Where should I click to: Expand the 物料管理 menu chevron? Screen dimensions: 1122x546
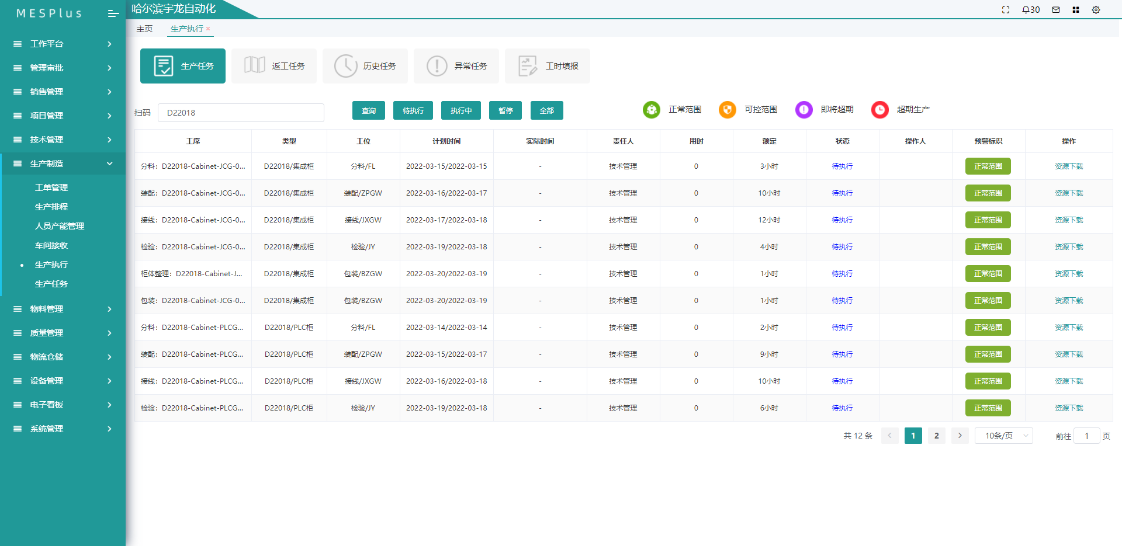tap(109, 309)
